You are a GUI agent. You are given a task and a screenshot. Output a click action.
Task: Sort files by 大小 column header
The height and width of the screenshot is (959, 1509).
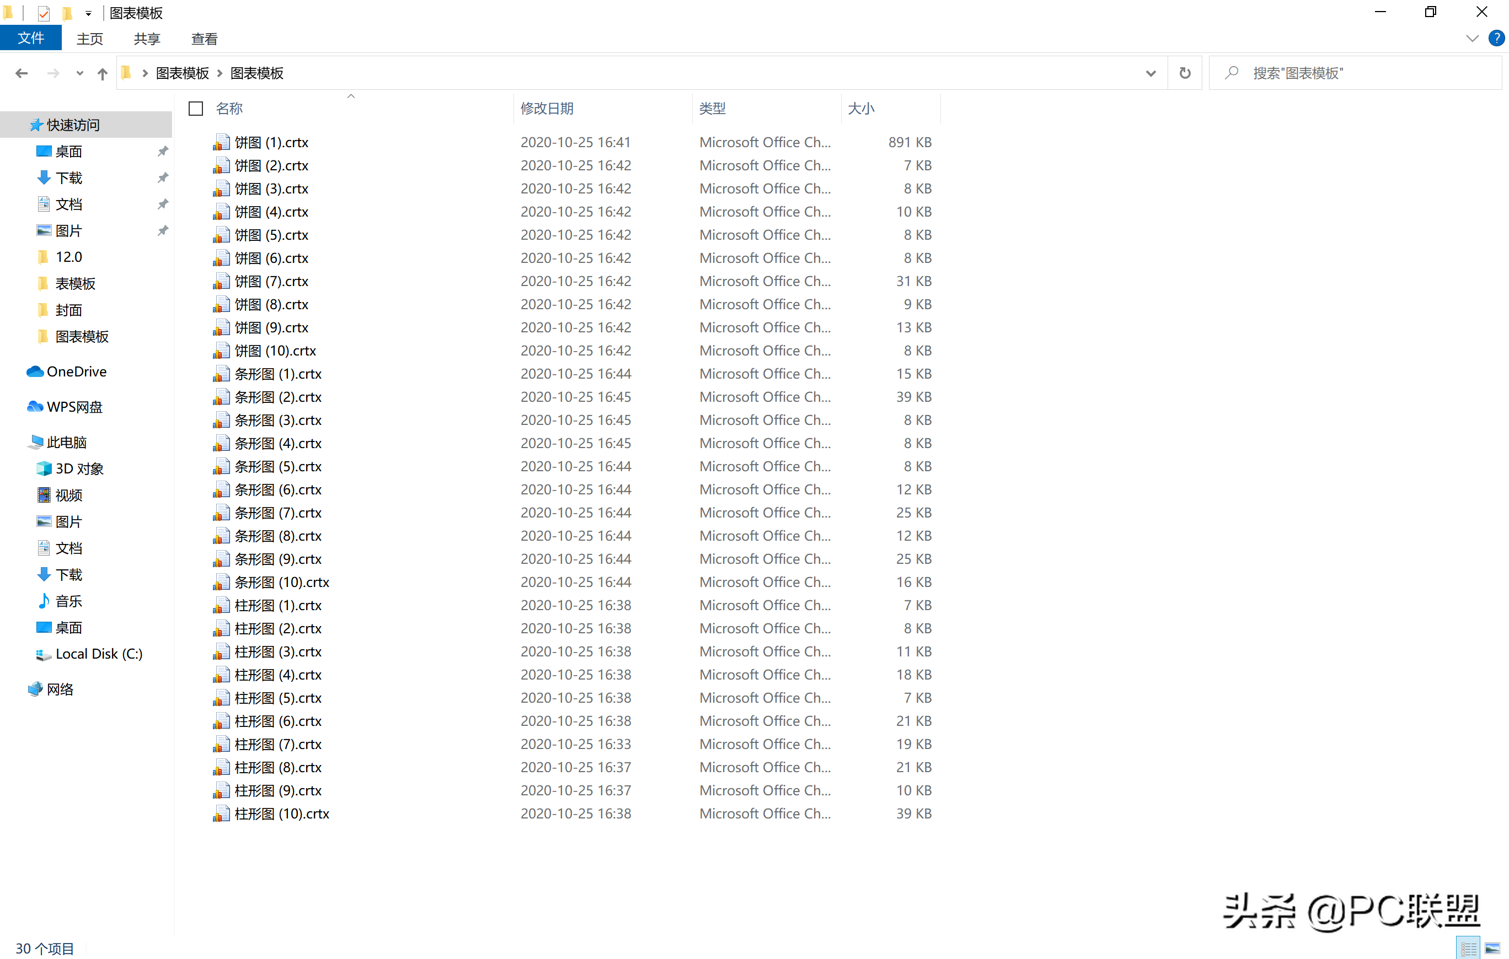click(860, 109)
